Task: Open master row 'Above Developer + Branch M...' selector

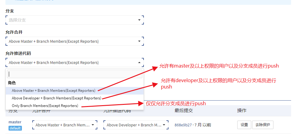Action: (x=134, y=125)
